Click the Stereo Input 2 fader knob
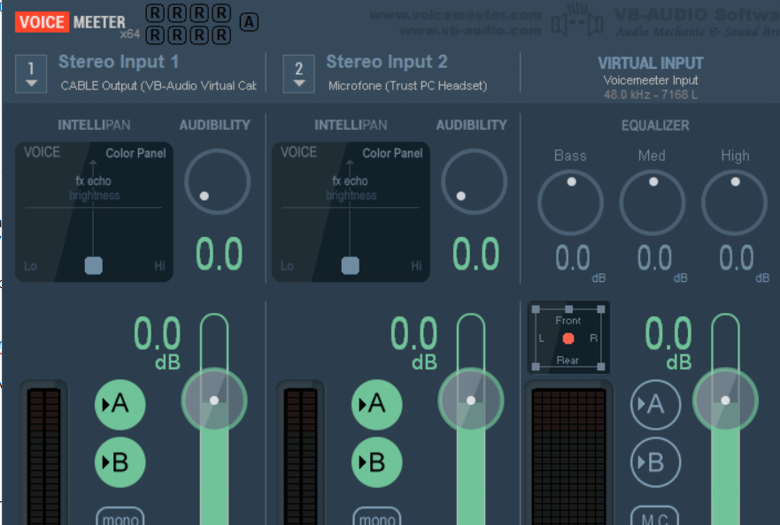Viewport: 780px width, 525px height. [471, 399]
